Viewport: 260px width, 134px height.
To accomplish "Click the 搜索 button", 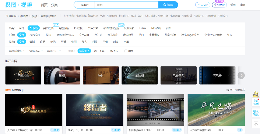I will (168, 5).
